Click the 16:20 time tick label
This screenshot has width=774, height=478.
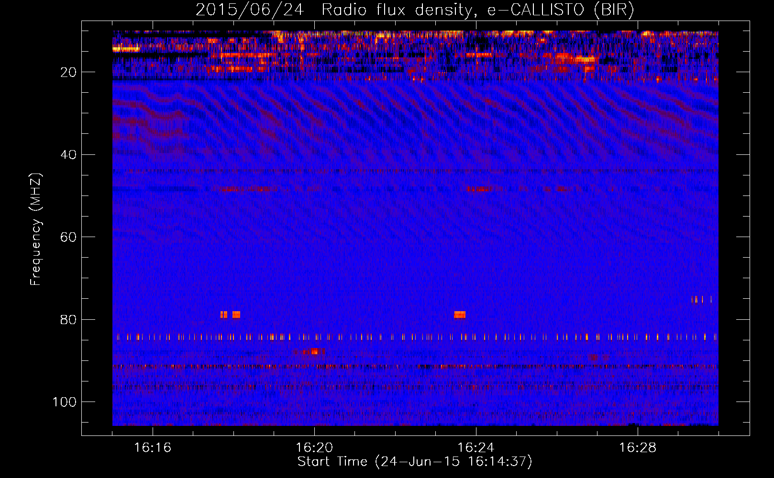[314, 448]
